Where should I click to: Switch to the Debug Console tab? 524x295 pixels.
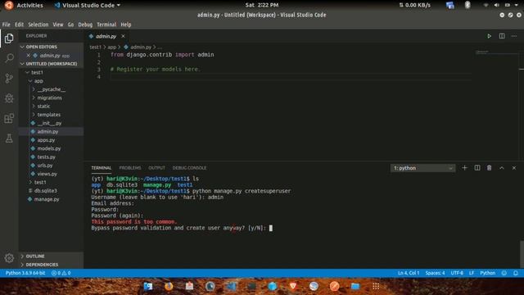[189, 168]
